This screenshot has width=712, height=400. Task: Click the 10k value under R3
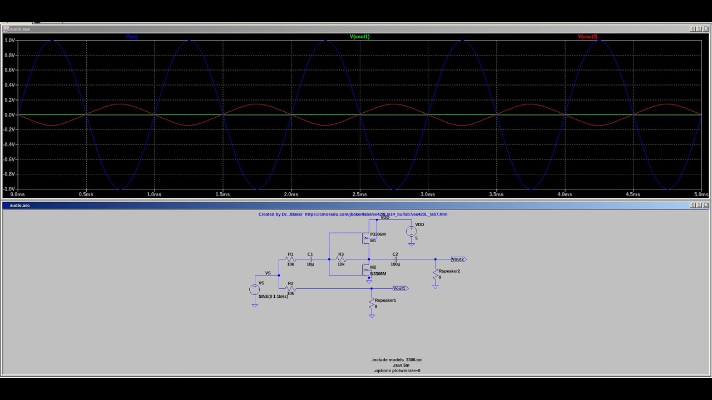(341, 264)
